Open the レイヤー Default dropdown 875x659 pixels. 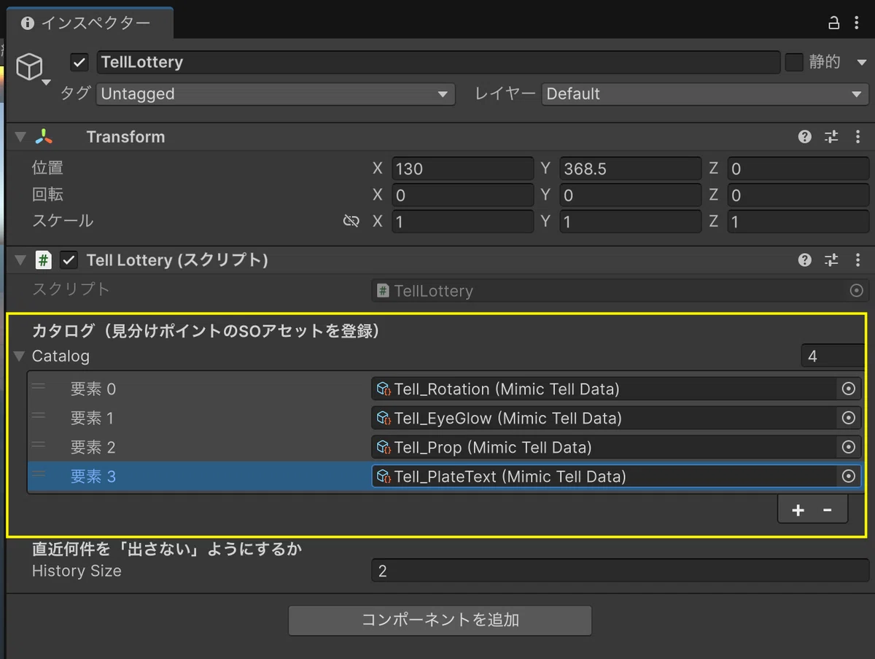tap(704, 94)
